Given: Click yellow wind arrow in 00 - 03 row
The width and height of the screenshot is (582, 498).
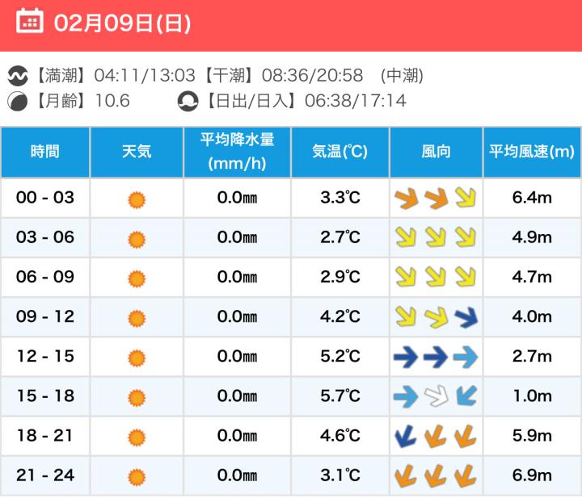Looking at the screenshot, I should 466,198.
